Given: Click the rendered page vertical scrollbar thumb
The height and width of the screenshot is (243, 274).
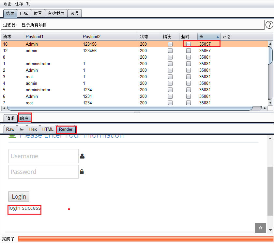Looking at the screenshot, I should coord(270,191).
